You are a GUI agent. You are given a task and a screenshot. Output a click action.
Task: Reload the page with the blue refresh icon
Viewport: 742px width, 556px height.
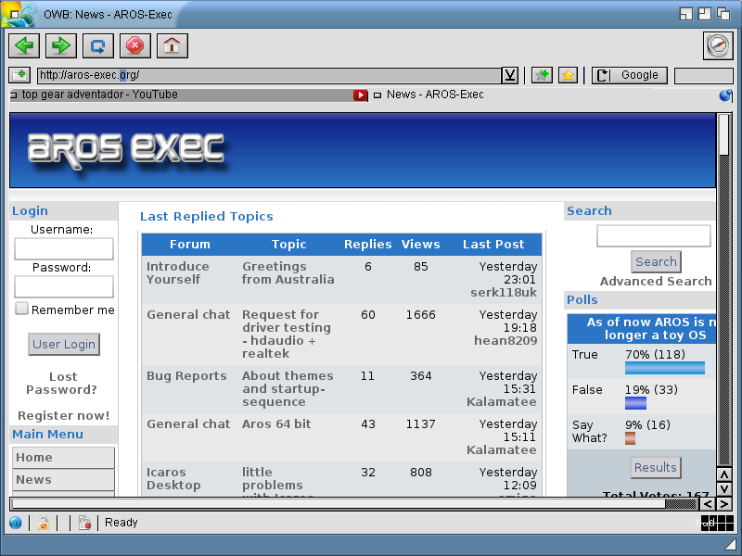98,45
